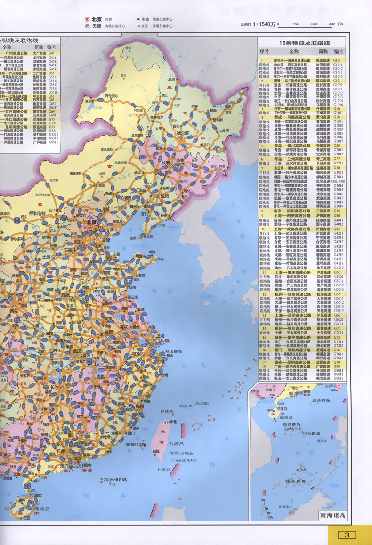Viewport: 372px width, 545px height.
Task: Select the G30 连霍高速 row
Action: (x=302, y=168)
